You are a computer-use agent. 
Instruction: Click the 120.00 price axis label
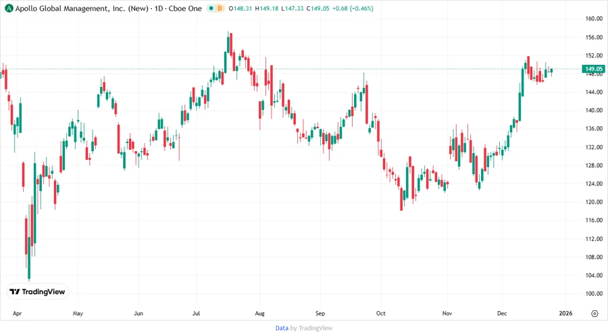[594, 202]
